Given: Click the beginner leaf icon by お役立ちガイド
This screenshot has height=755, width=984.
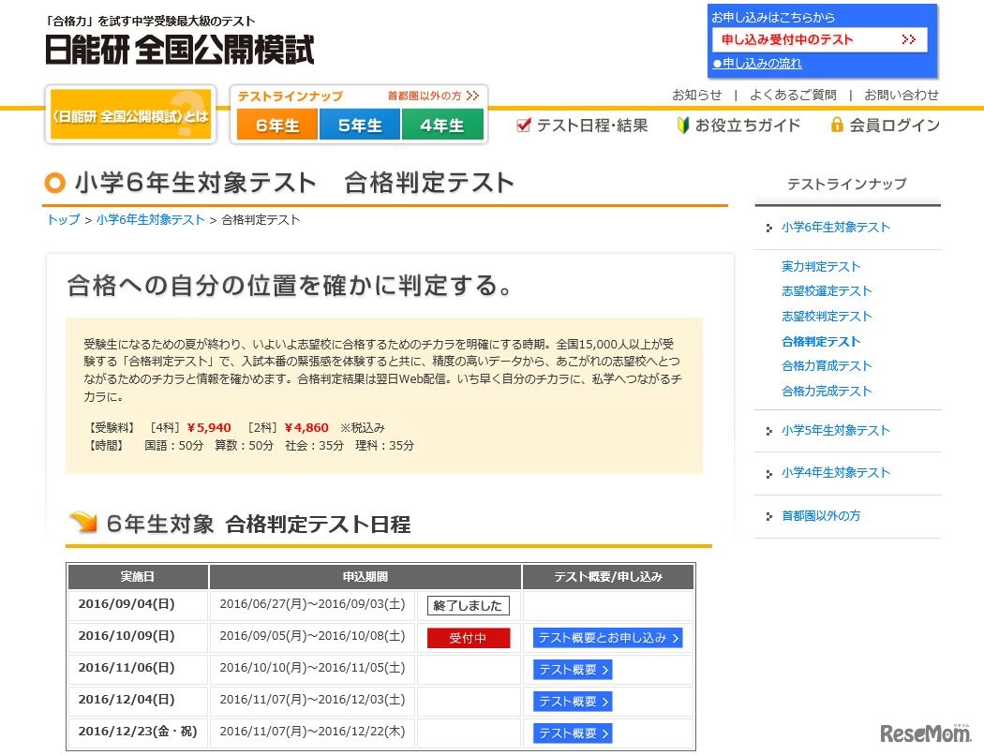Looking at the screenshot, I should point(683,125).
